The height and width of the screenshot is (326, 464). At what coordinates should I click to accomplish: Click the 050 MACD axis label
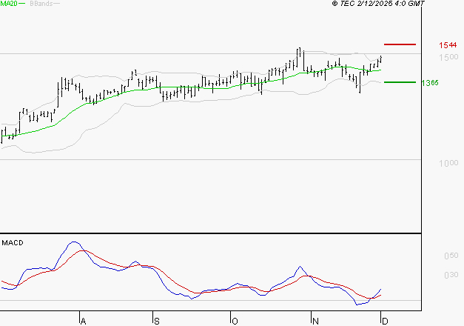tap(451, 256)
